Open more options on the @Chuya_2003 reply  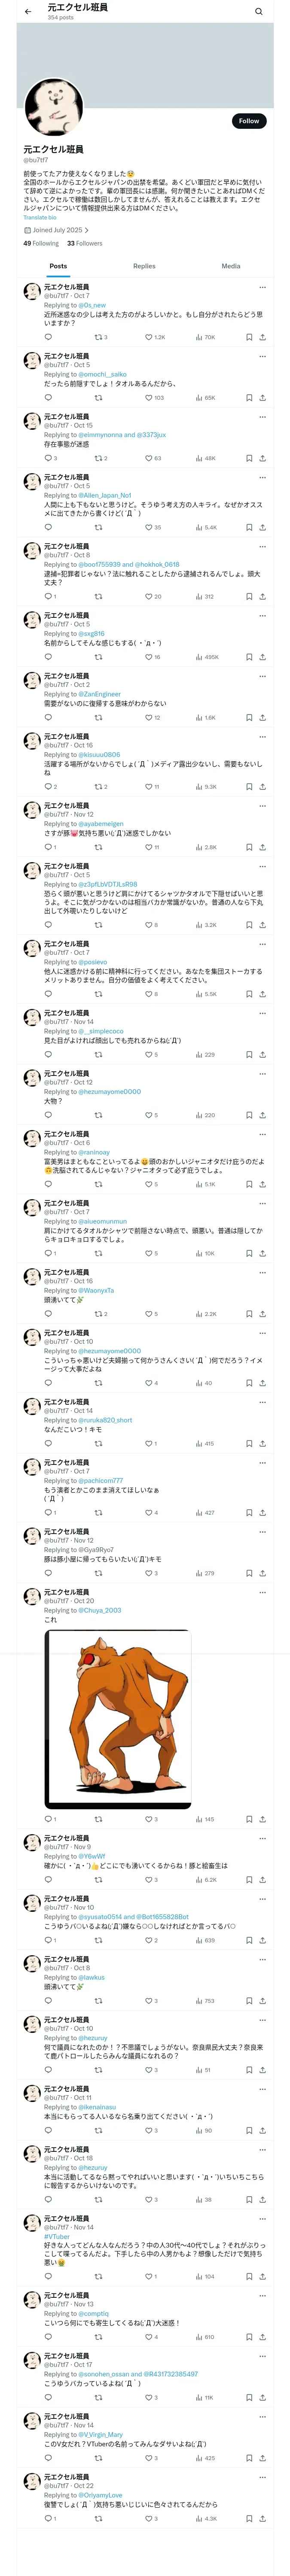coord(262,1592)
